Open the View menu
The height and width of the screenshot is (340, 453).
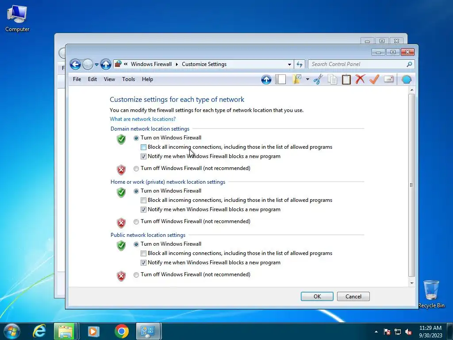(x=110, y=79)
